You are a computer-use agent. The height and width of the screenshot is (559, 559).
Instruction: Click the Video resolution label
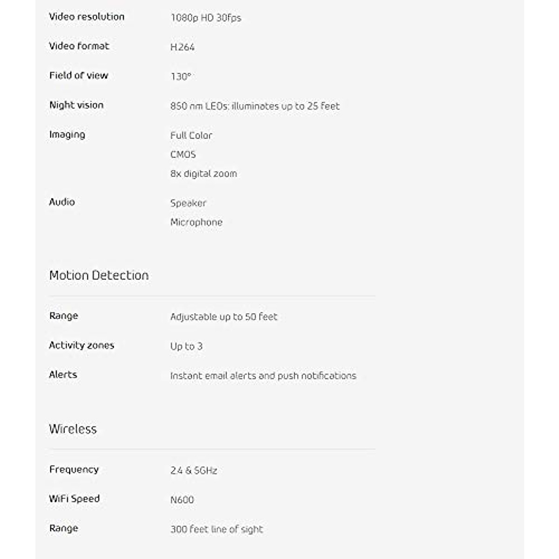(87, 17)
